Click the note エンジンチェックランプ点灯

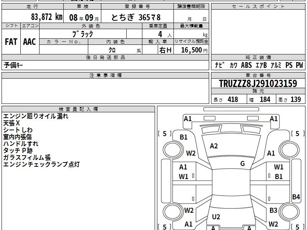pyautogui.click(x=41, y=164)
